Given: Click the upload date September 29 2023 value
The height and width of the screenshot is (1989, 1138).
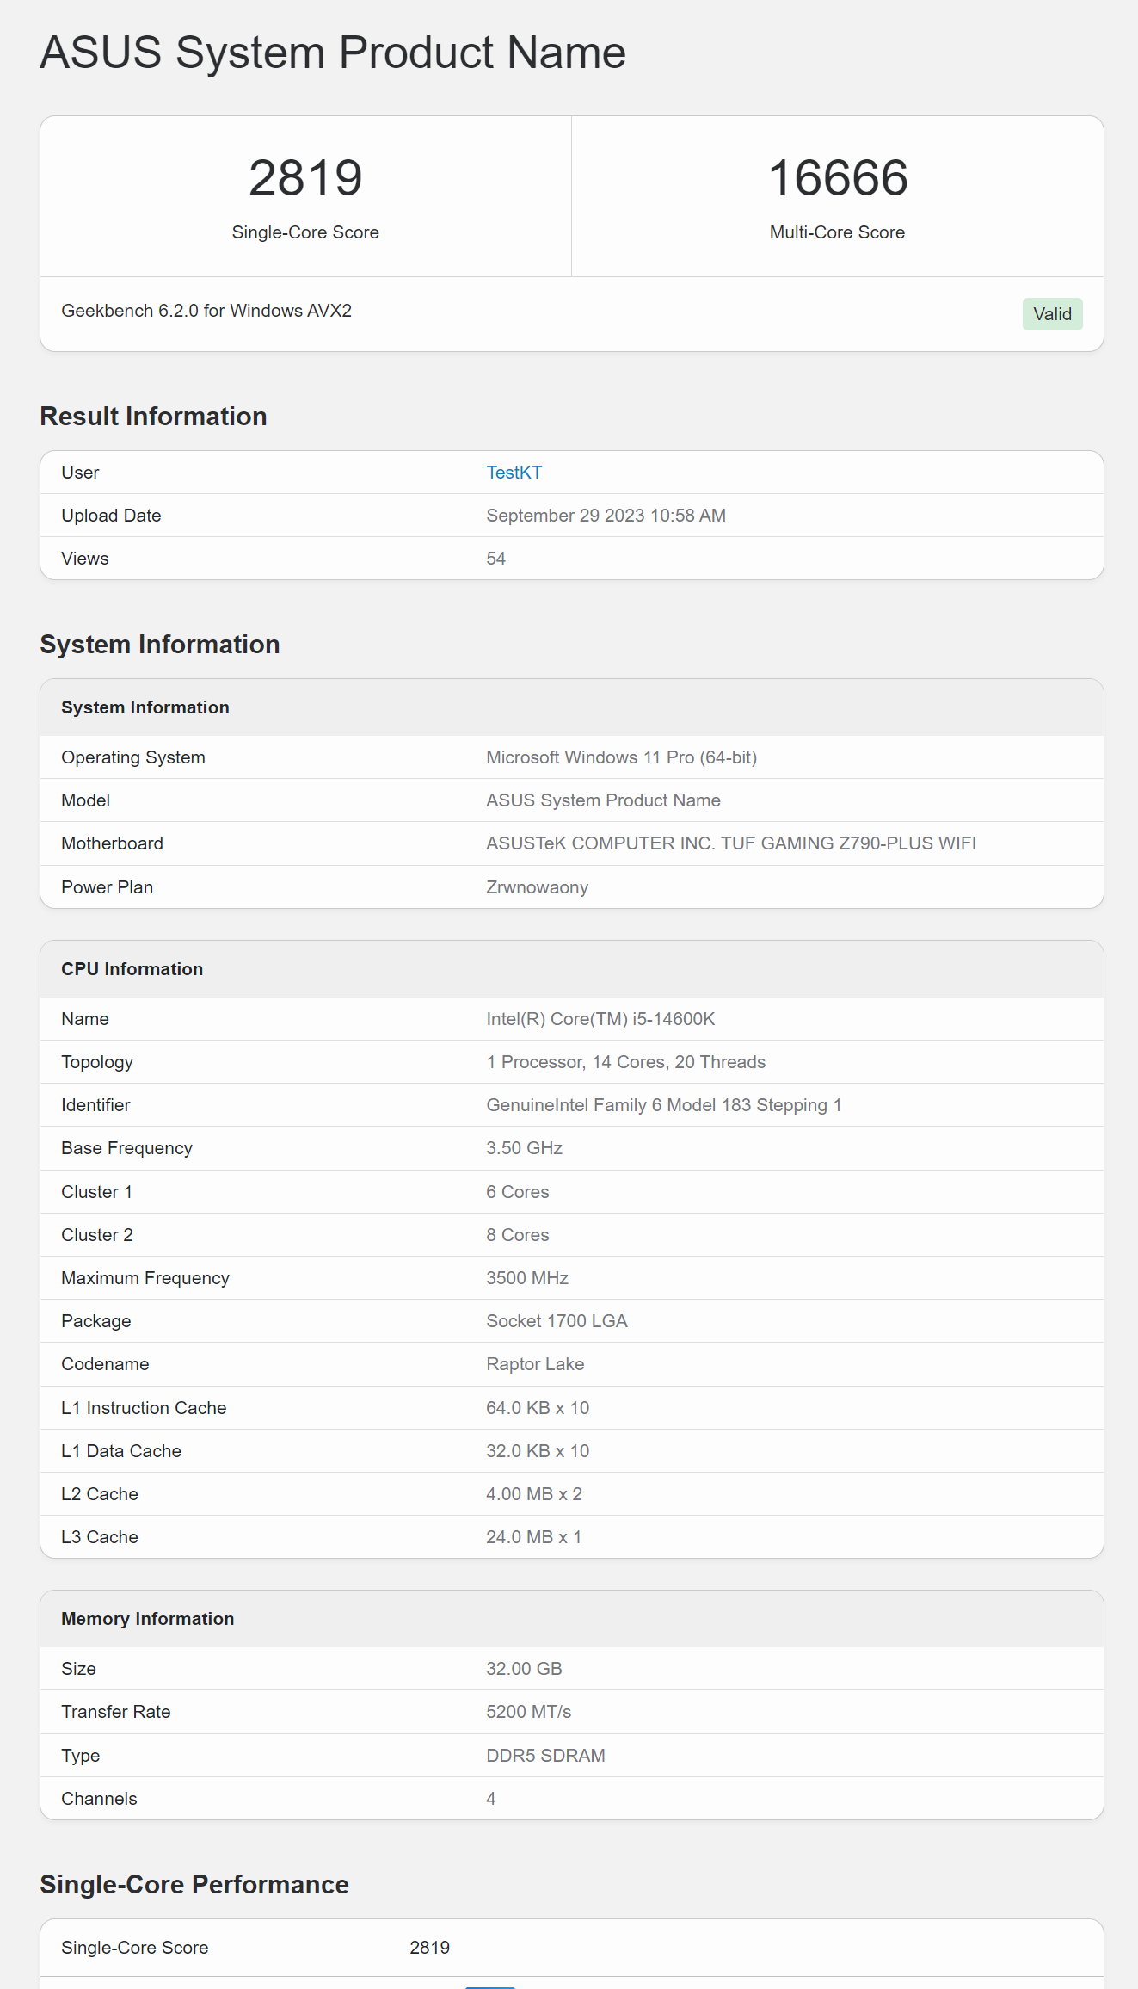Looking at the screenshot, I should click(606, 516).
